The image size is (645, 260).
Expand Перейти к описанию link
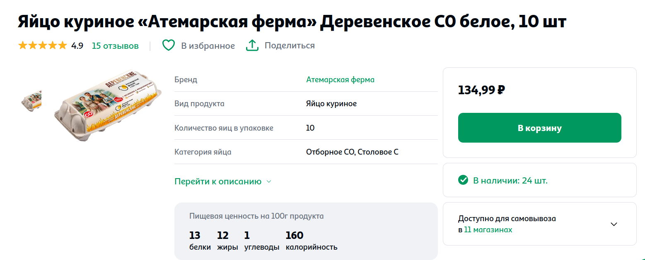pyautogui.click(x=218, y=181)
